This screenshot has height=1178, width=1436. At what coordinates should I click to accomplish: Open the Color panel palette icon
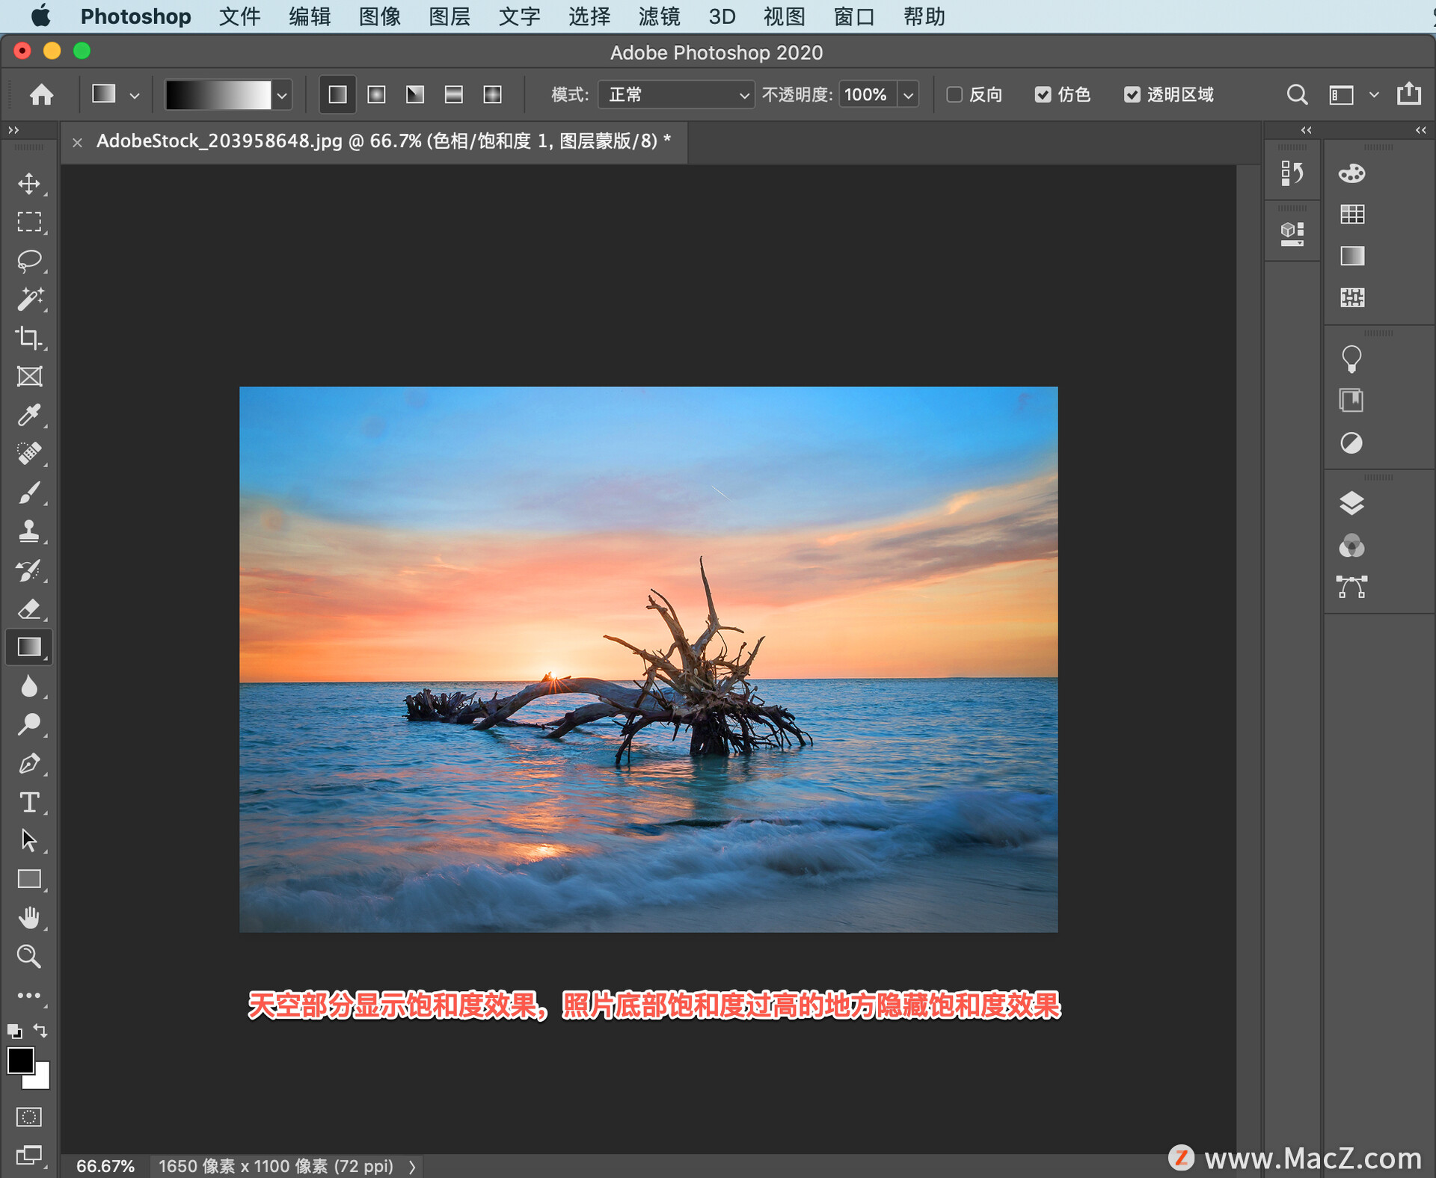click(x=1351, y=173)
